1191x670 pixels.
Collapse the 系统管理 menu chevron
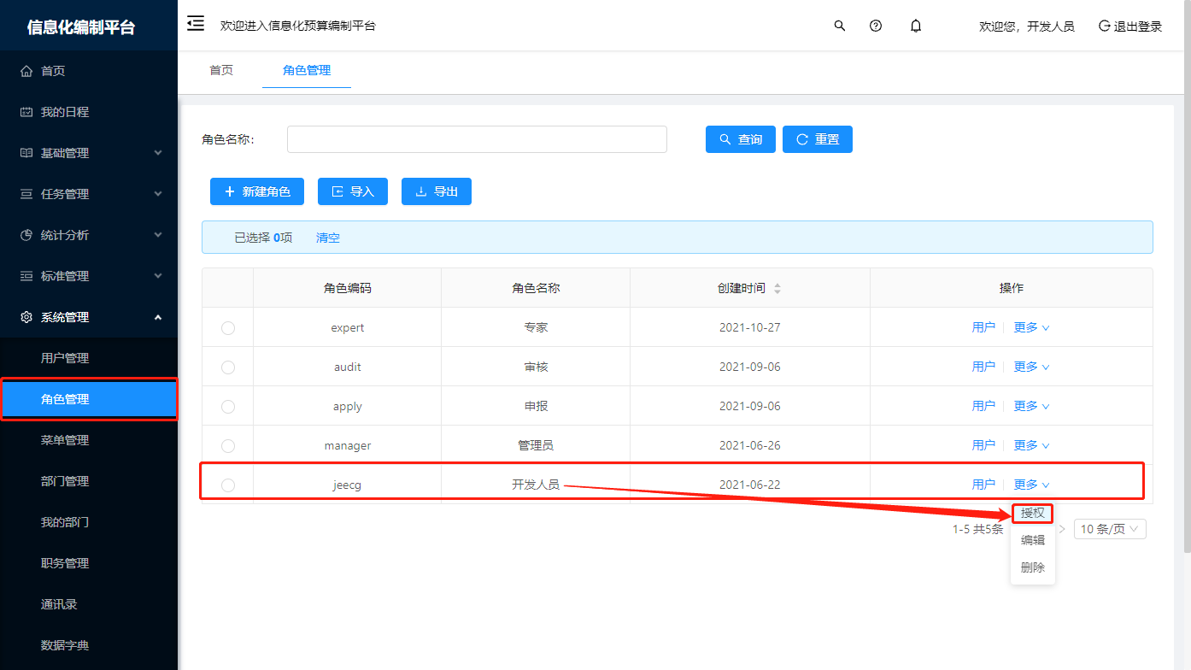(x=157, y=316)
